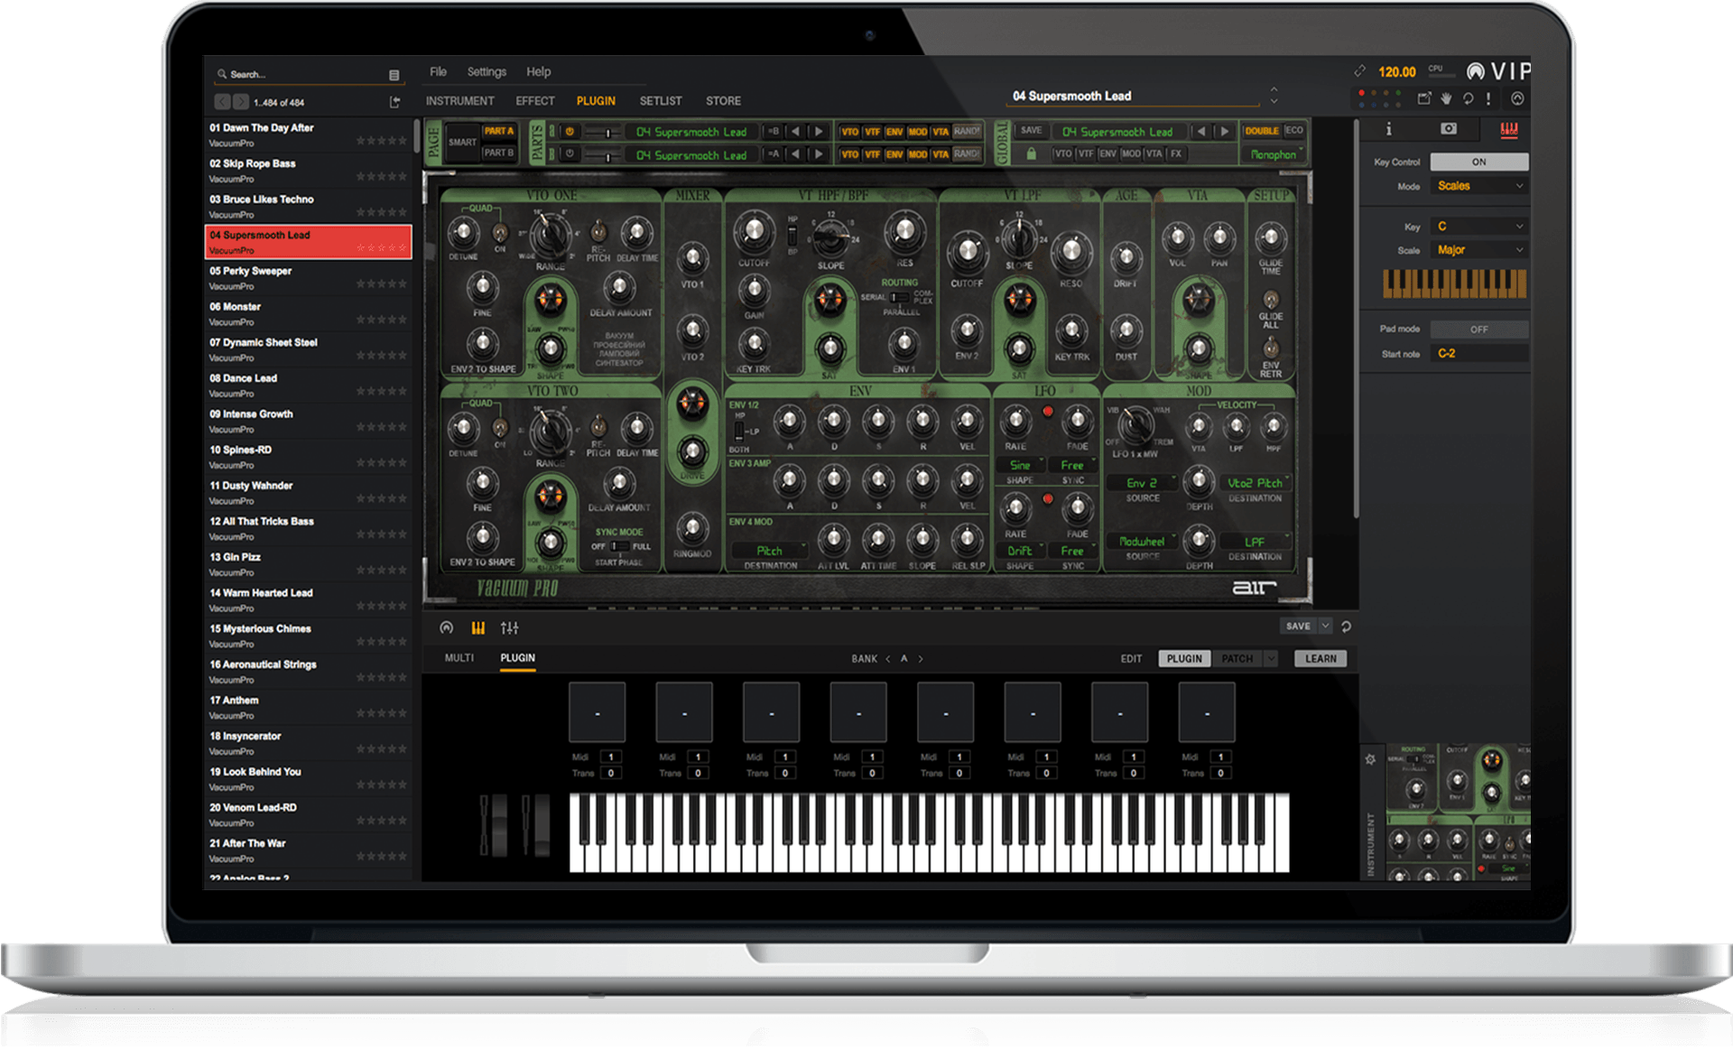This screenshot has width=1733, height=1050.
Task: Toggle DOUBLE mode button
Action: [x=1262, y=131]
